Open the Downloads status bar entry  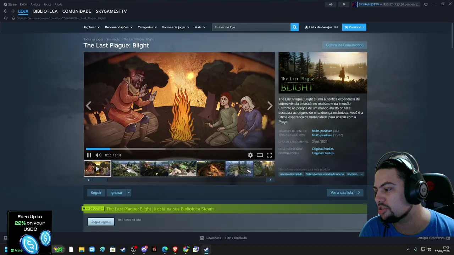coord(223,238)
